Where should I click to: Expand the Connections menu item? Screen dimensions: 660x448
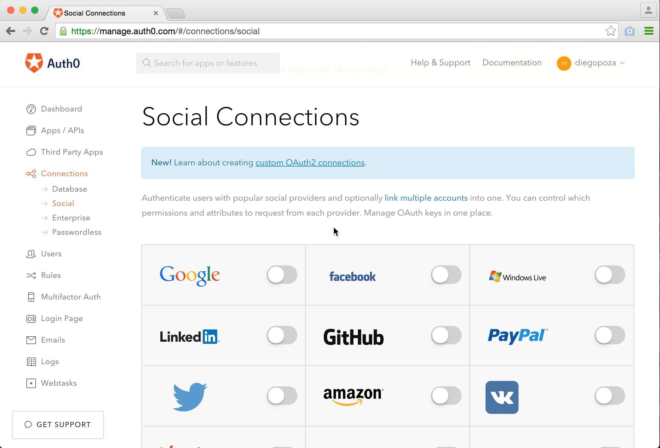pos(64,173)
